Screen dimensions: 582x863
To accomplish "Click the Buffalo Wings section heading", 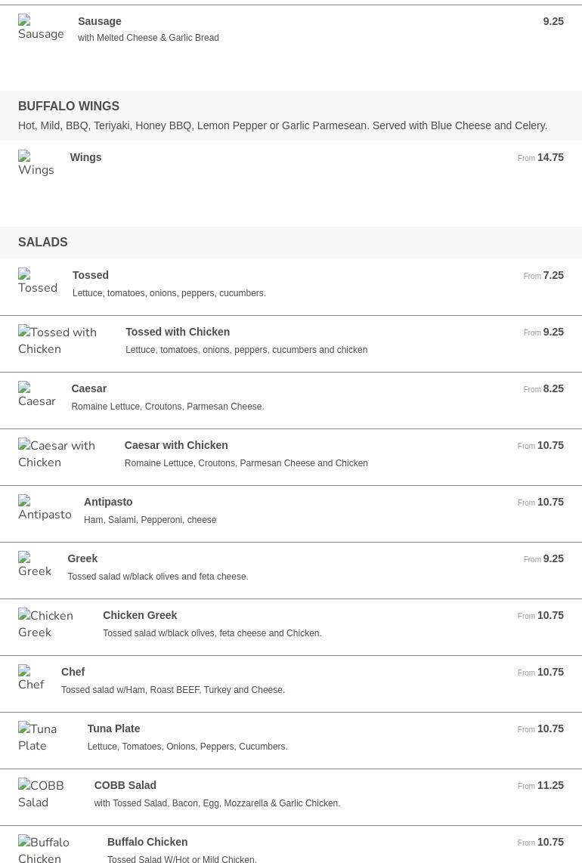I will pyautogui.click(x=69, y=106).
